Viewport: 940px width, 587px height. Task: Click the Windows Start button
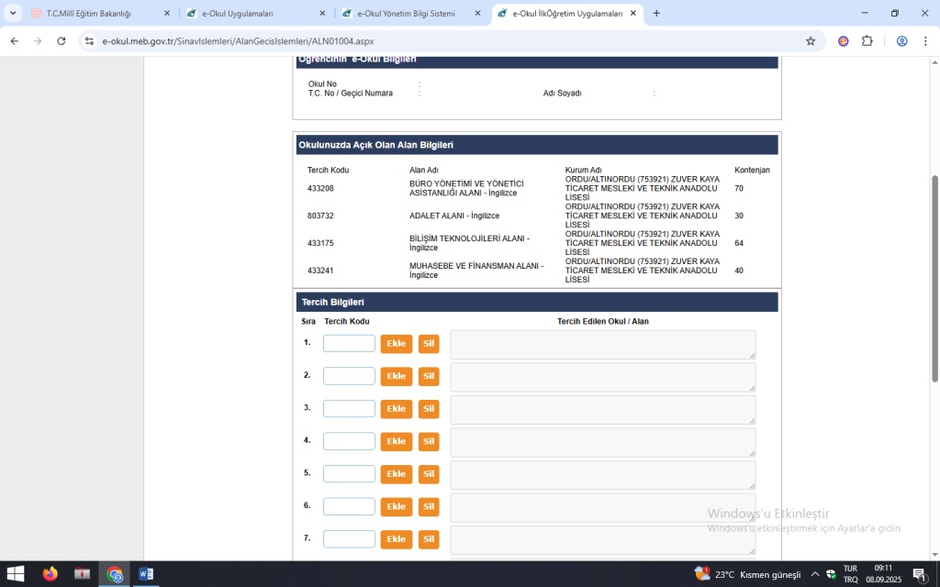[16, 574]
